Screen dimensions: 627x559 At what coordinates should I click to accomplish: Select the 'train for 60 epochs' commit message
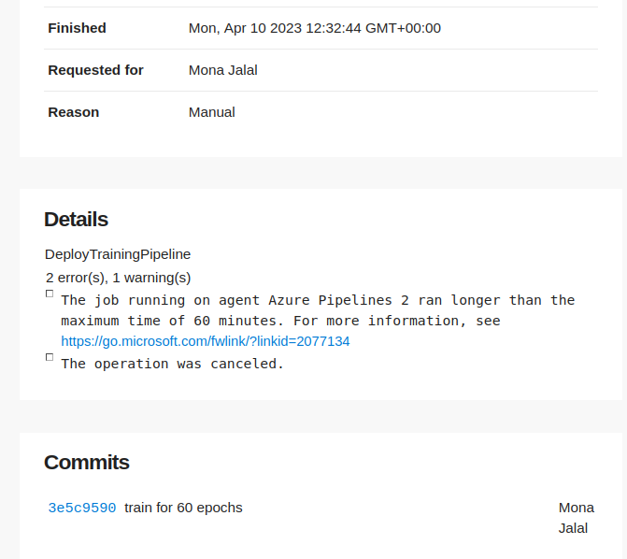pyautogui.click(x=183, y=508)
